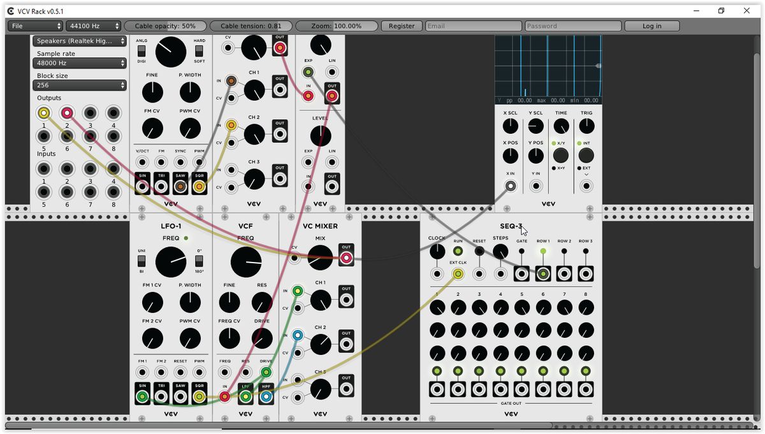
Task: Click the X IN port on the Scope module
Action: 510,185
